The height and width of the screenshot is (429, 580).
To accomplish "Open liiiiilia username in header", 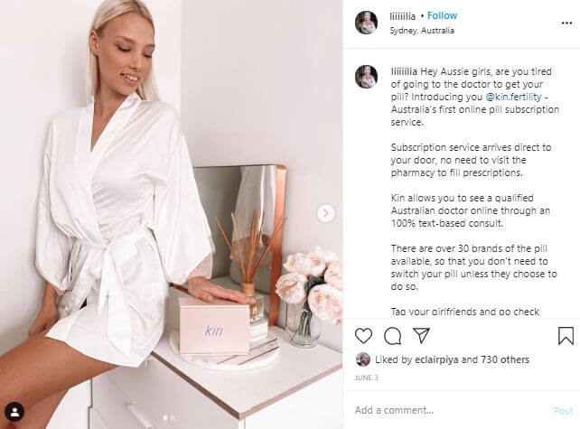I will click(x=402, y=16).
